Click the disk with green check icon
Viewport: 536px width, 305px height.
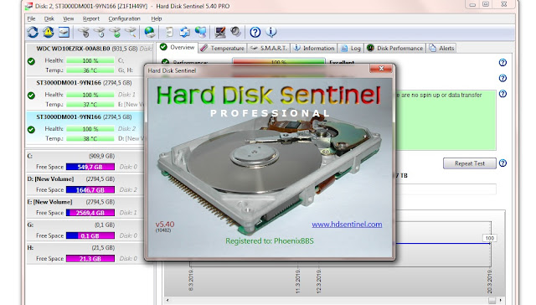pos(115,32)
